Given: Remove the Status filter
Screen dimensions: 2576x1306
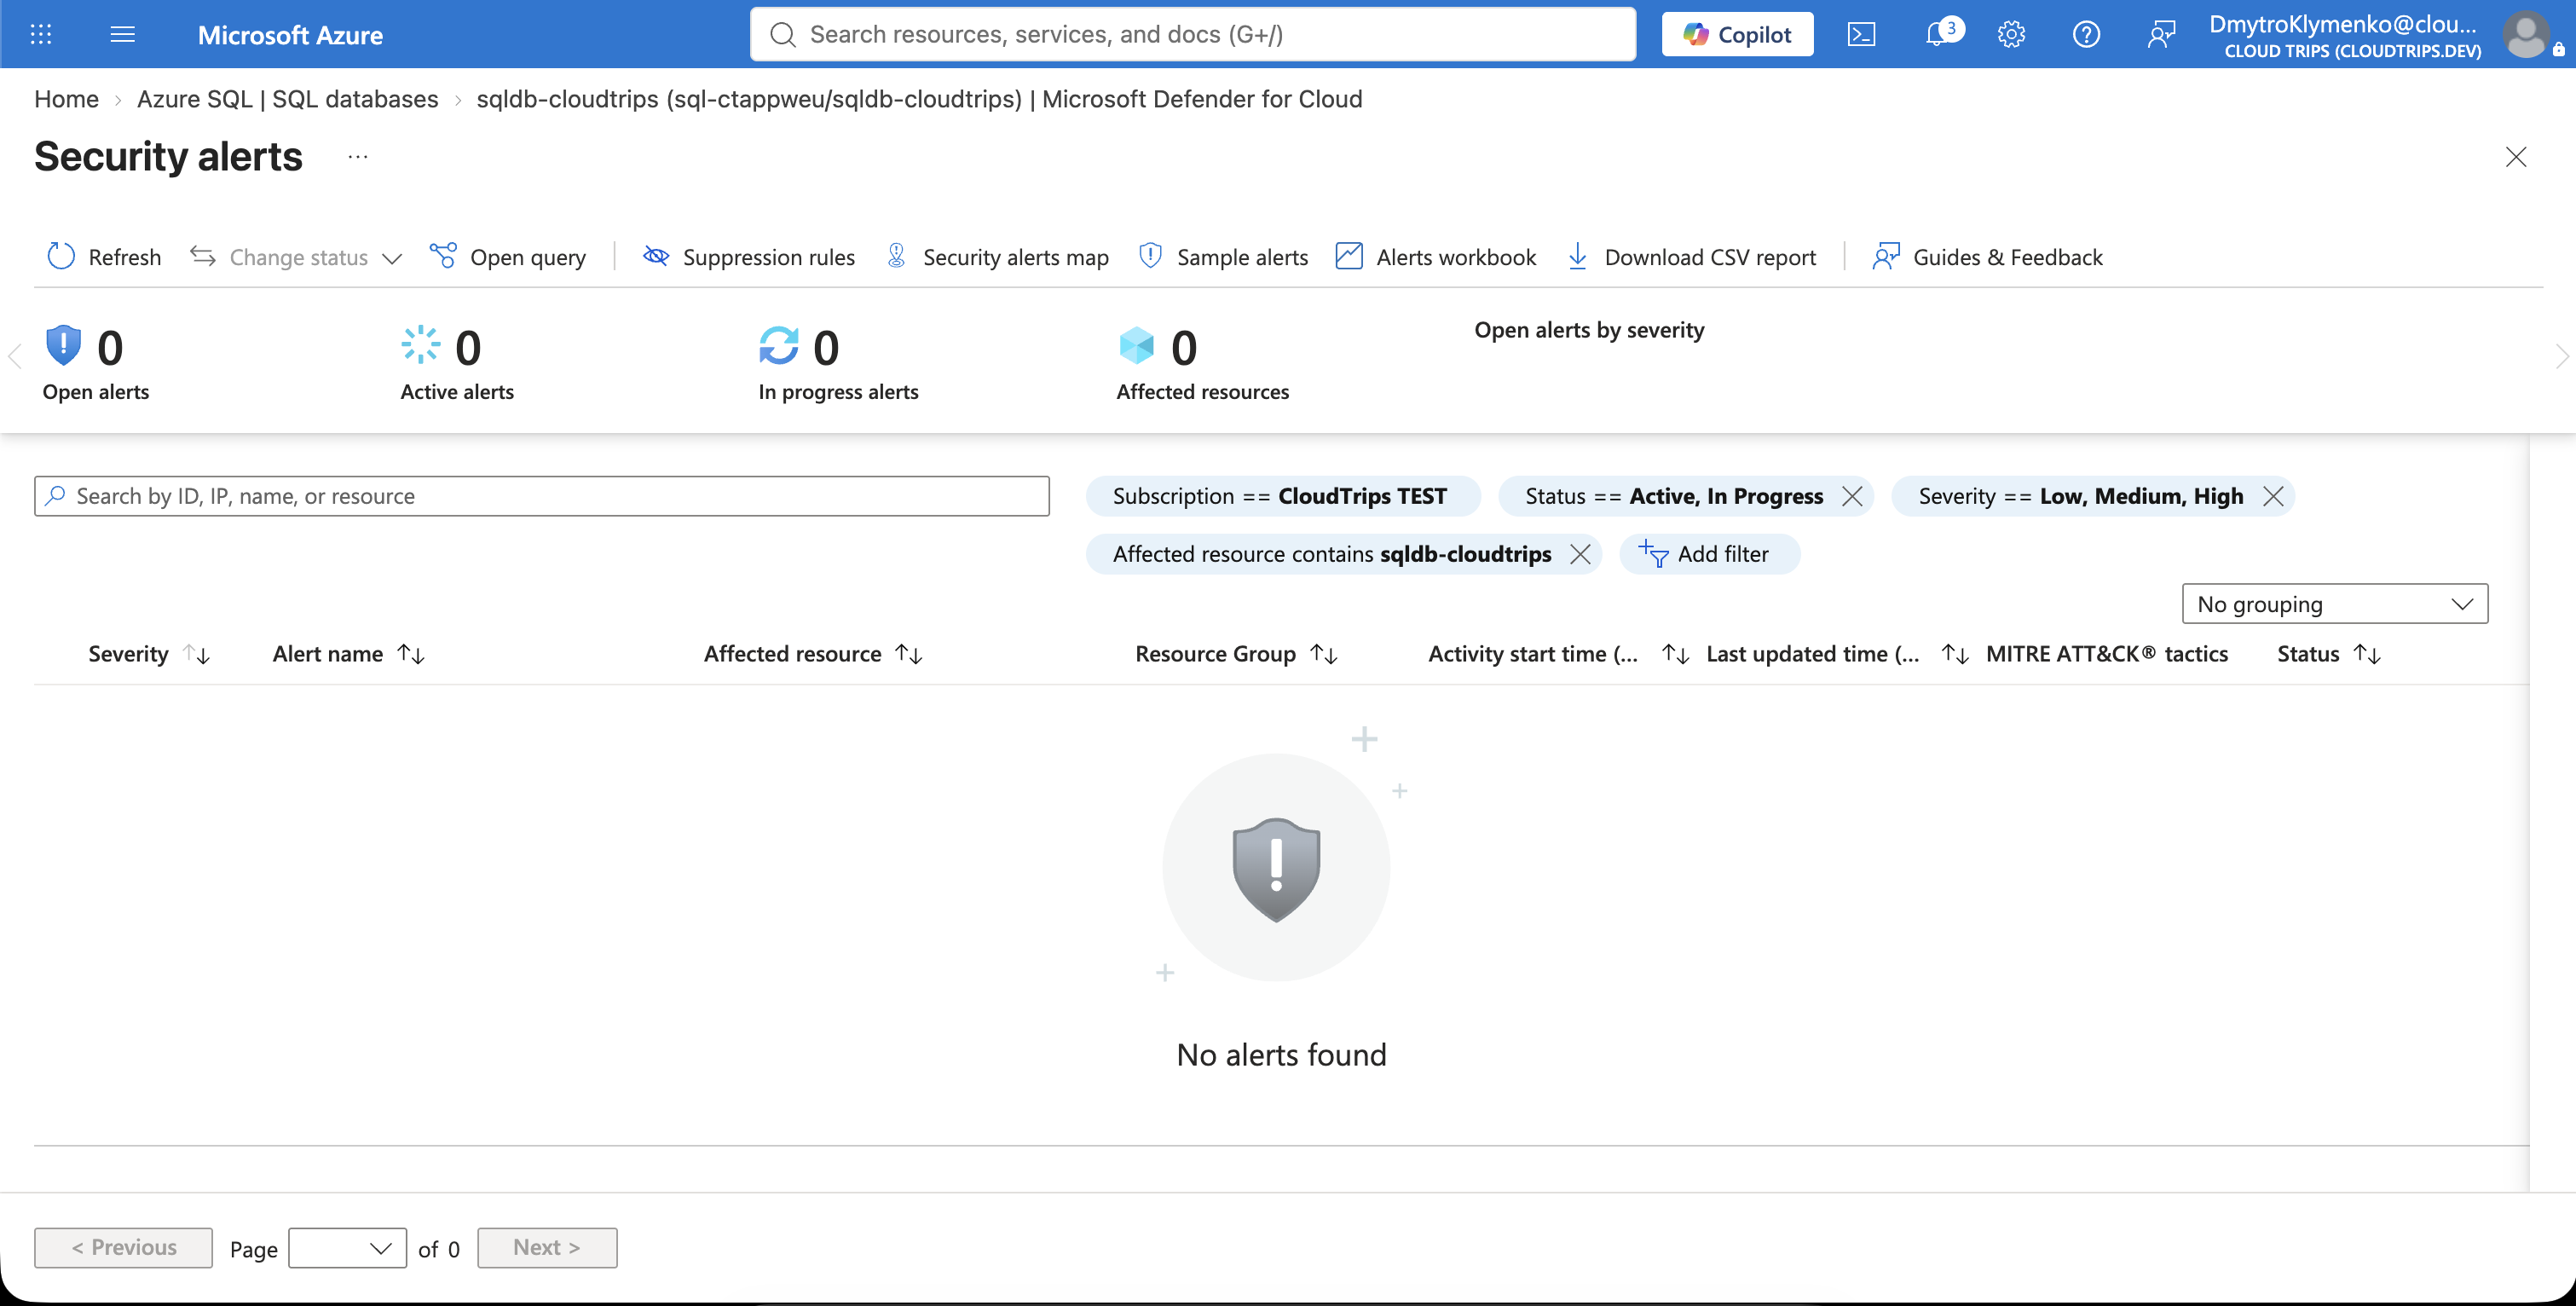Looking at the screenshot, I should point(1852,496).
